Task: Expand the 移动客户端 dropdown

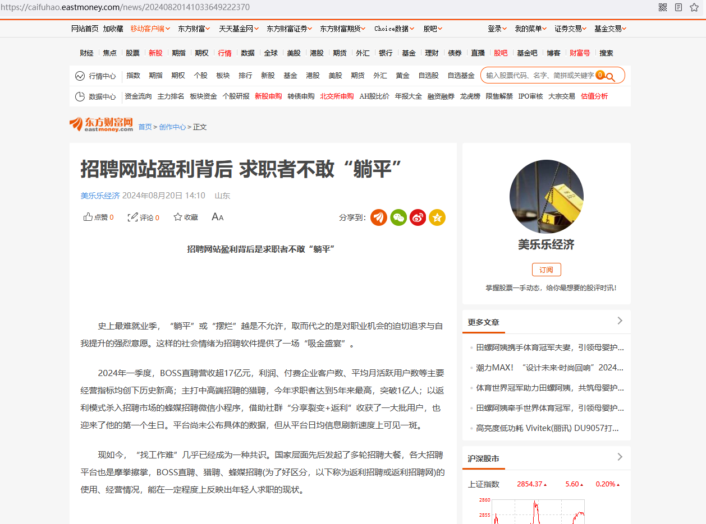Action: [x=150, y=29]
